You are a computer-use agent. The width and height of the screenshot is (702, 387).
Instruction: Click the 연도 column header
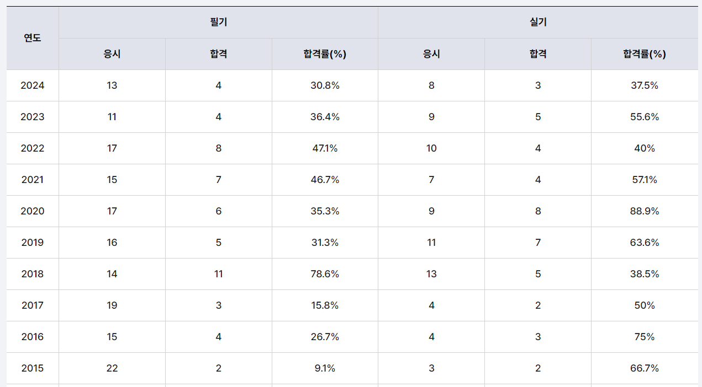[32, 38]
